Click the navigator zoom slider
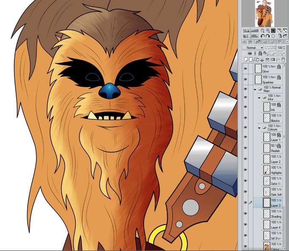This screenshot has height=251, width=289. pyautogui.click(x=255, y=31)
